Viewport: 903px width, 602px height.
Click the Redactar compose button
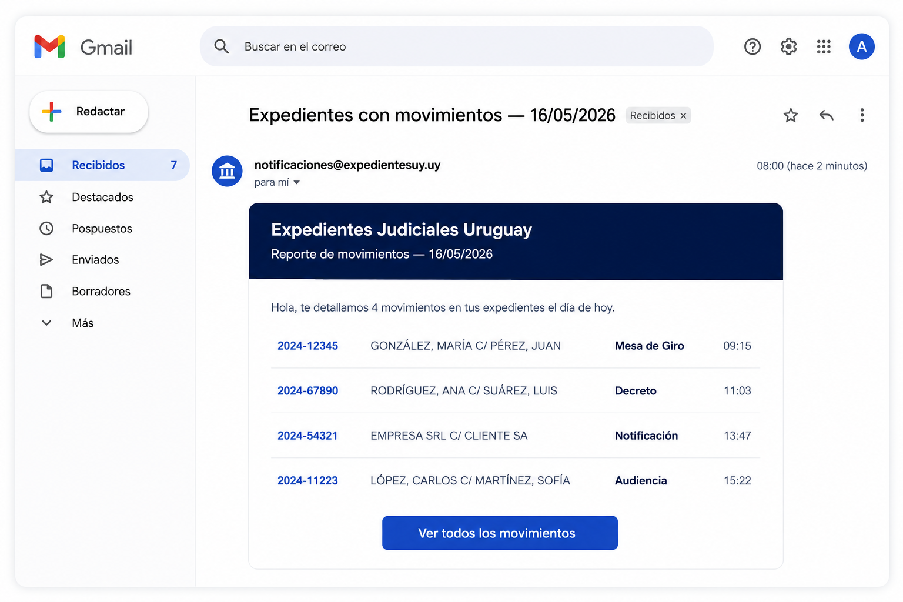click(89, 112)
